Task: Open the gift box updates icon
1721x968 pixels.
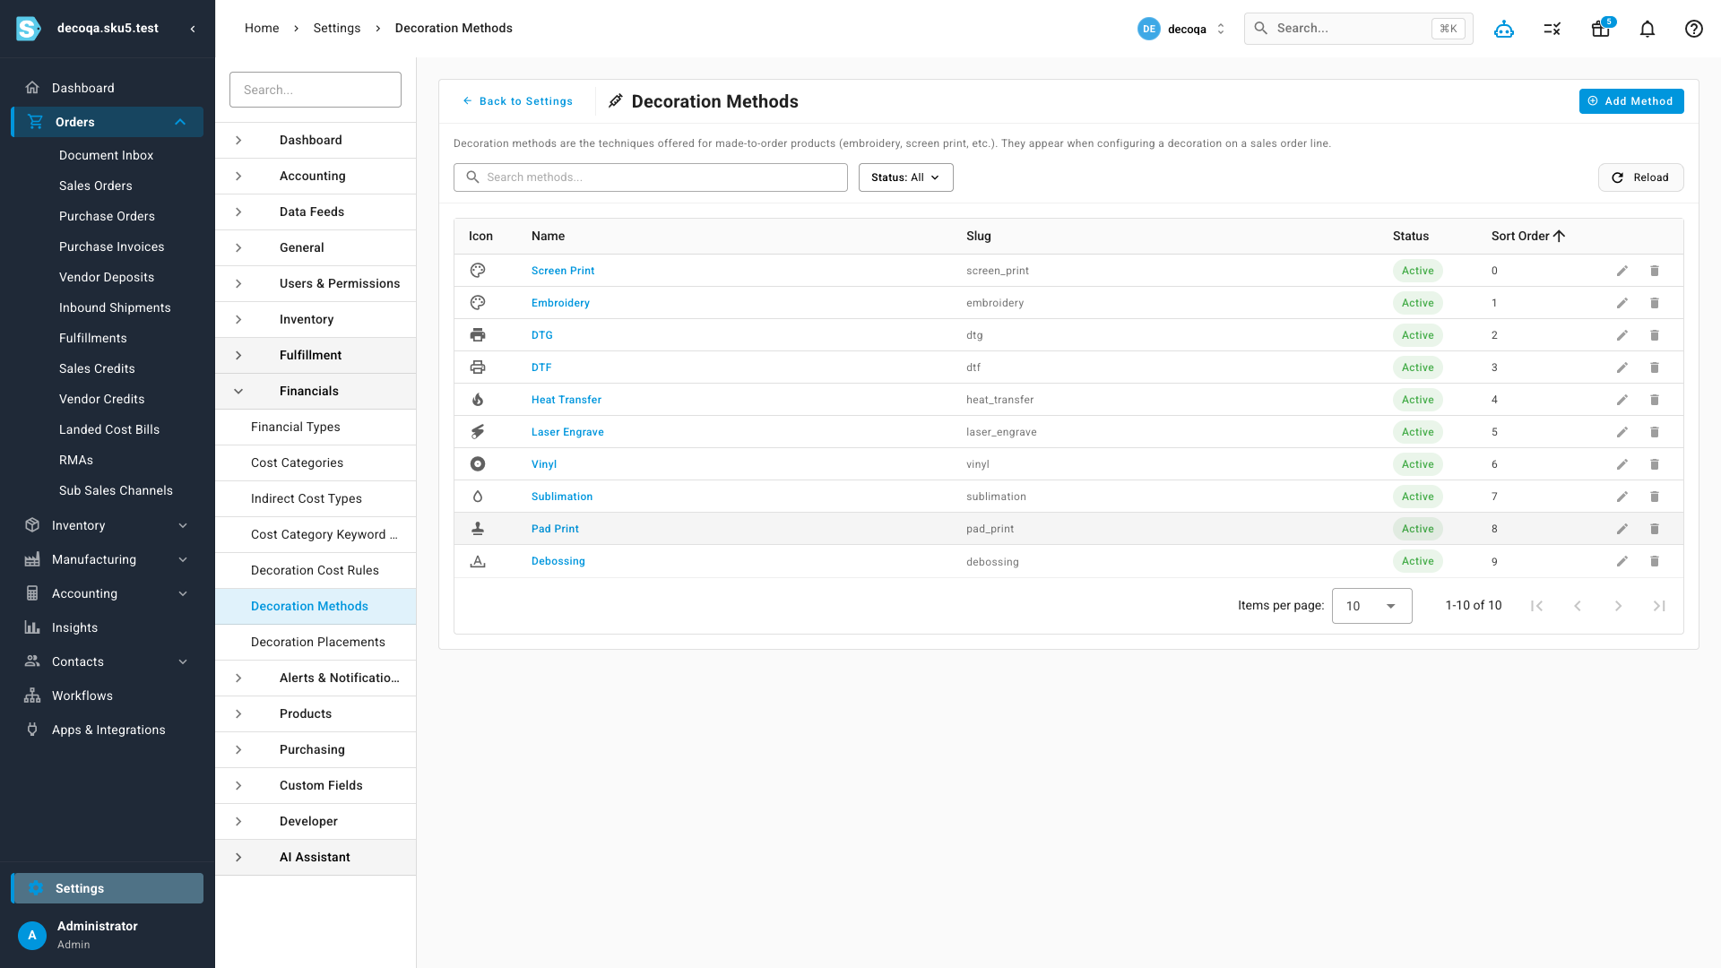Action: pyautogui.click(x=1601, y=29)
